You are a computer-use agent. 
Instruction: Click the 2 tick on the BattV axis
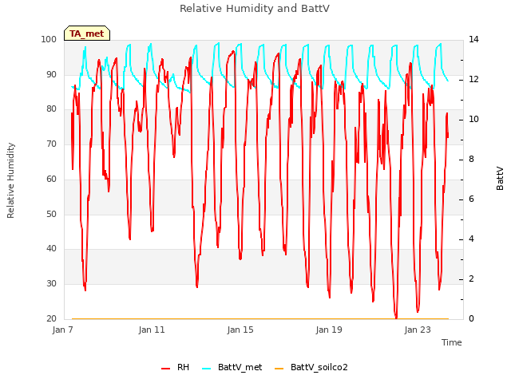[x=471, y=279]
